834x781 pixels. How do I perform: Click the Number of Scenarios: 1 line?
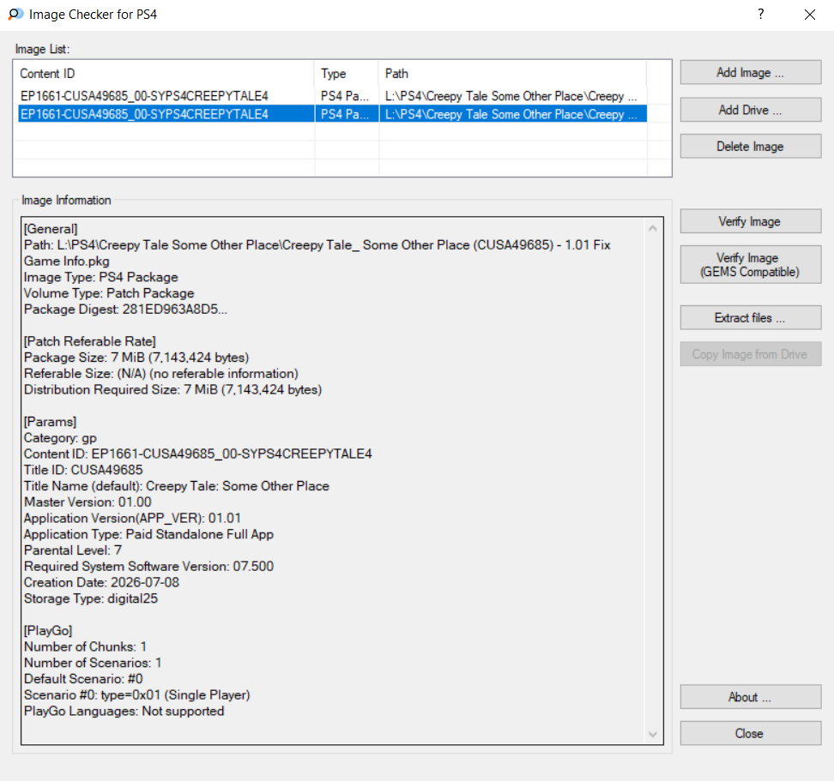tap(93, 663)
